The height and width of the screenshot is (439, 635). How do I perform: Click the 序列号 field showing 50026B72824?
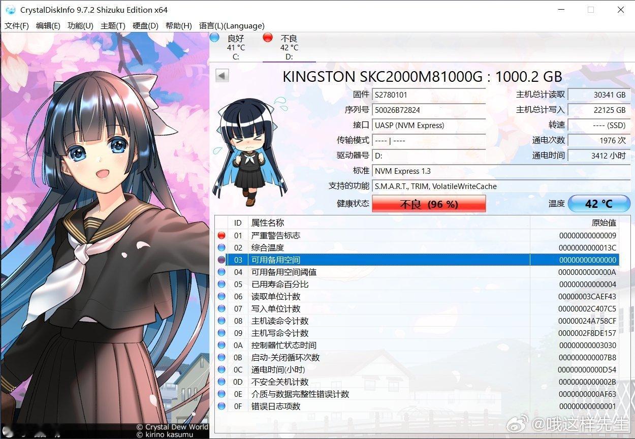pos(429,110)
